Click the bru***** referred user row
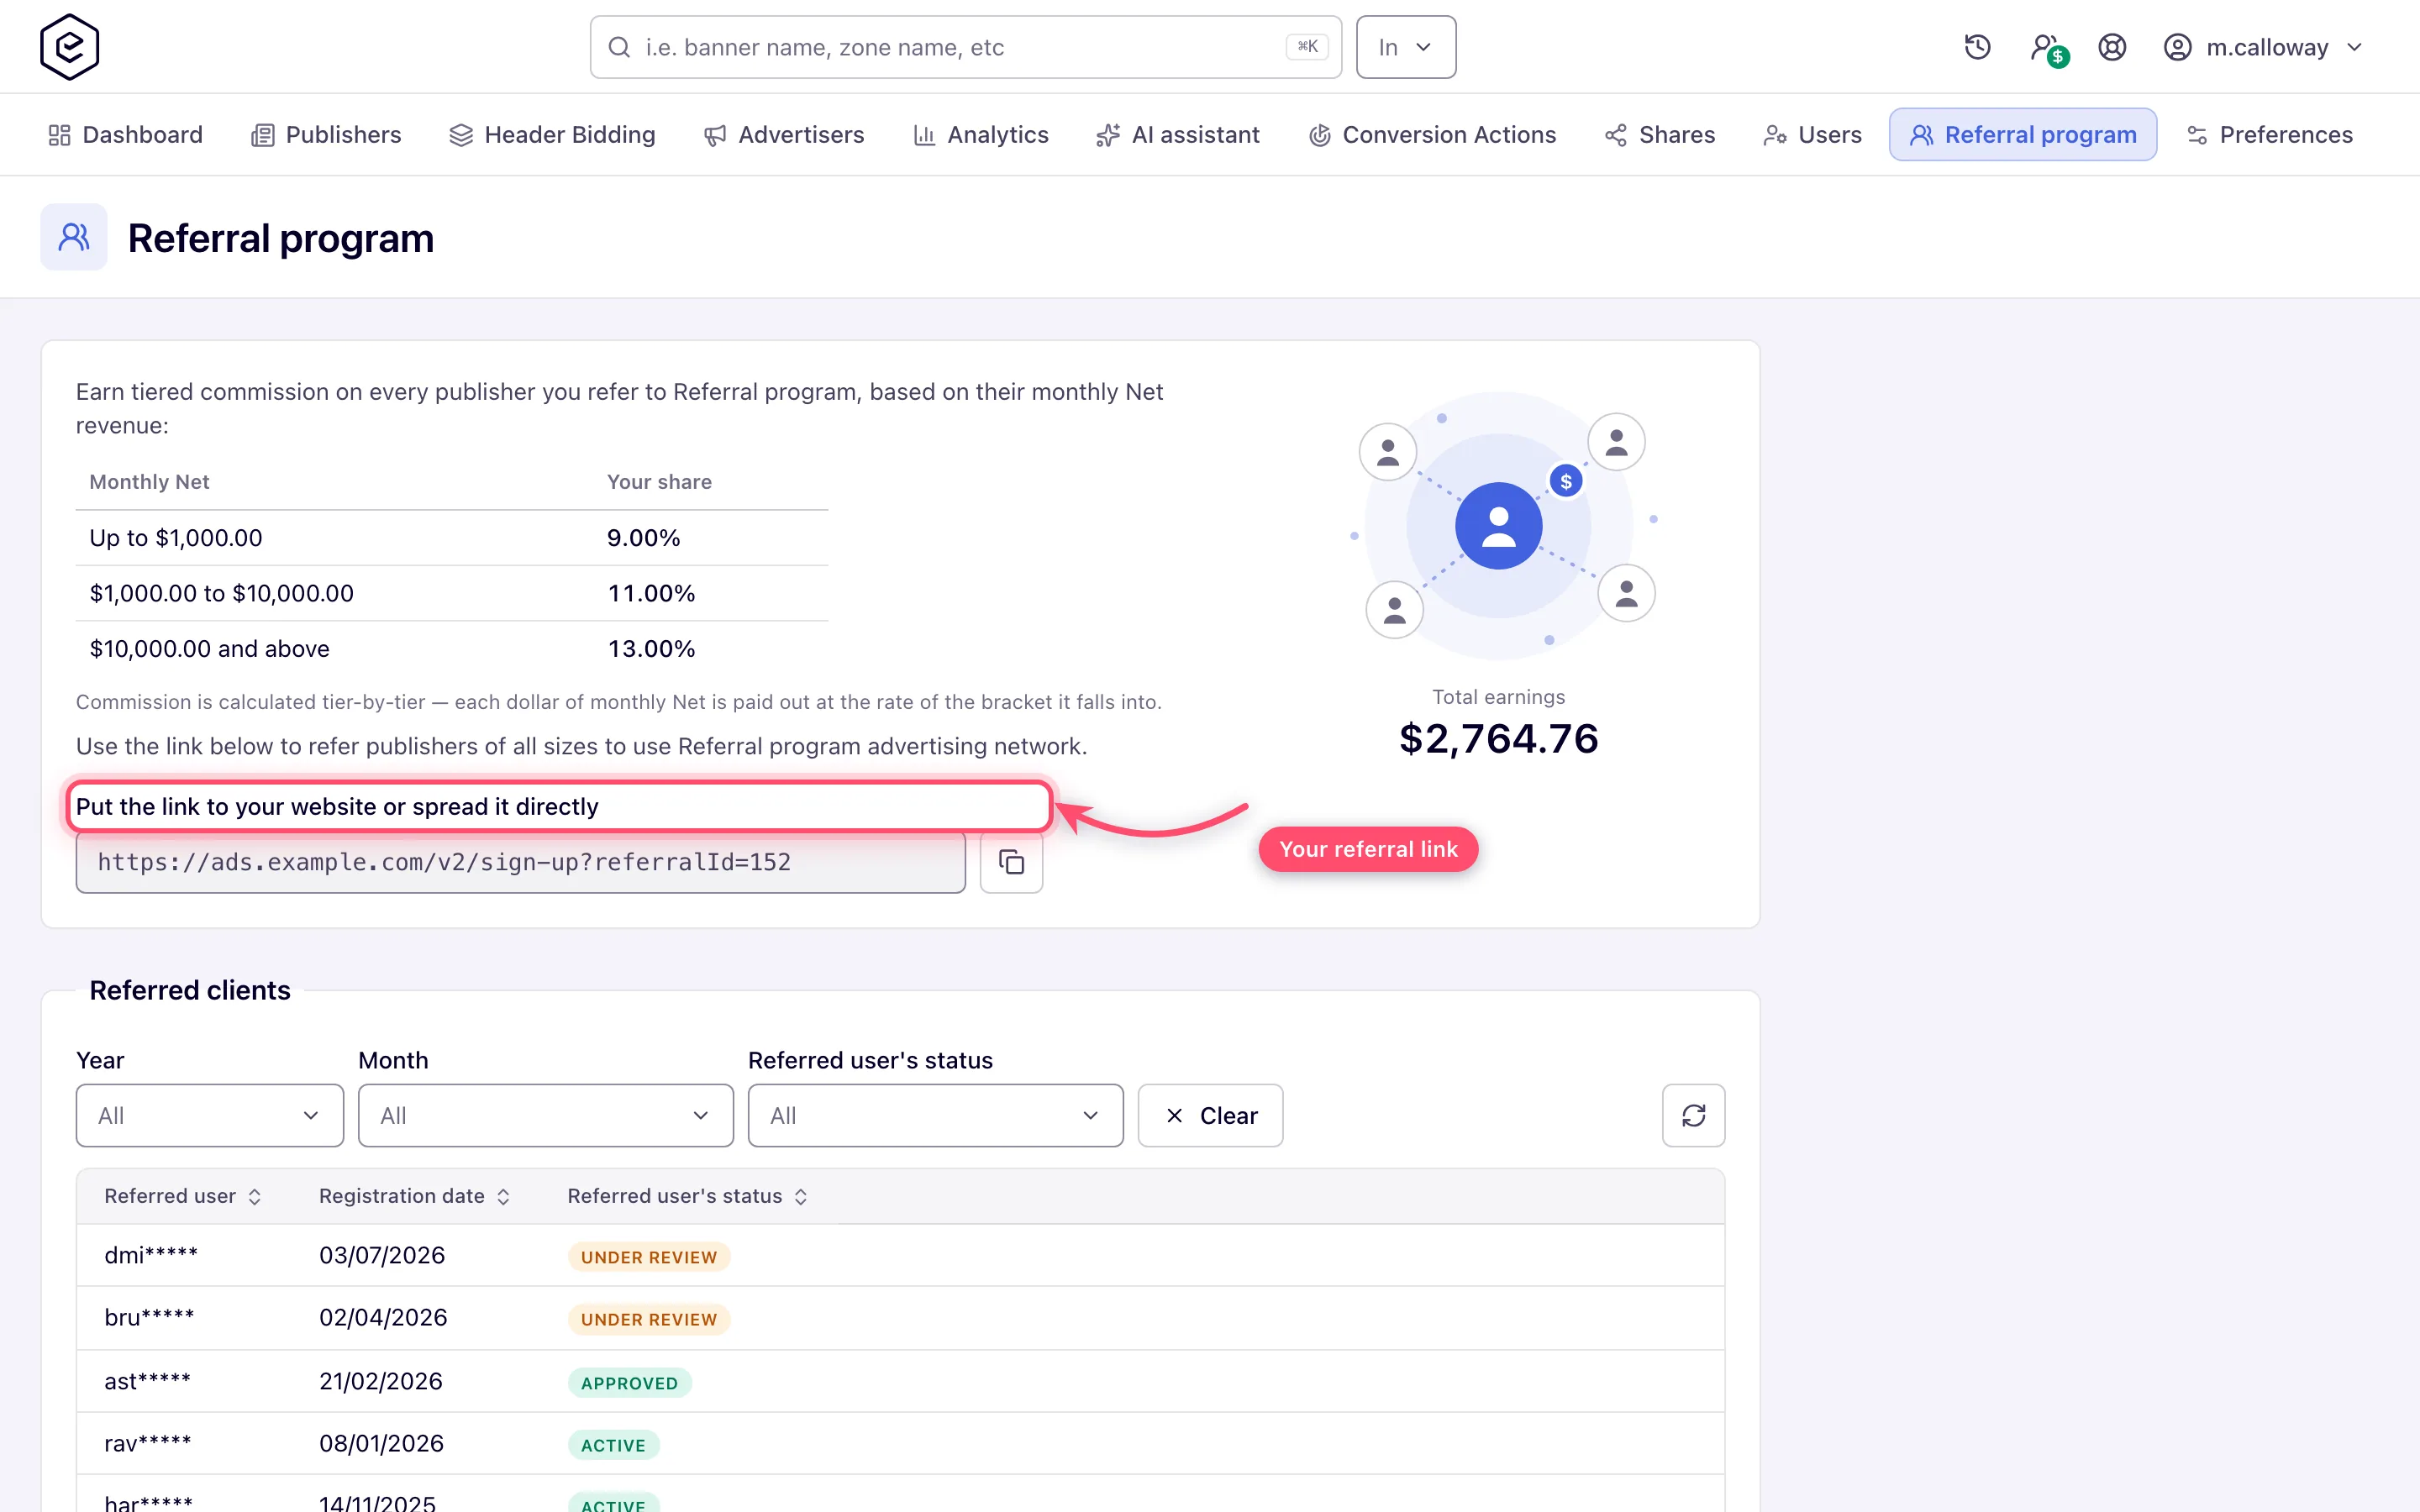This screenshot has height=1512, width=2420. [900, 1318]
